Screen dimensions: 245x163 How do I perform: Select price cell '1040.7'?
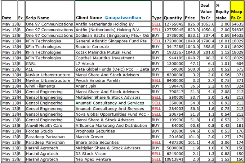click(192, 58)
